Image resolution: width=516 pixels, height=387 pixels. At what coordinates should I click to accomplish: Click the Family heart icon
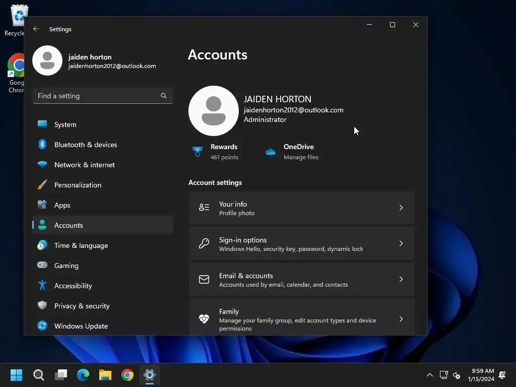[x=204, y=319]
